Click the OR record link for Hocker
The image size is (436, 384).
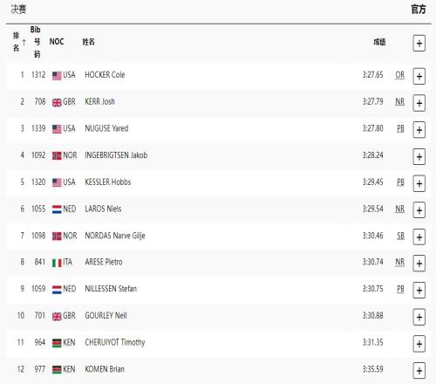pyautogui.click(x=400, y=75)
